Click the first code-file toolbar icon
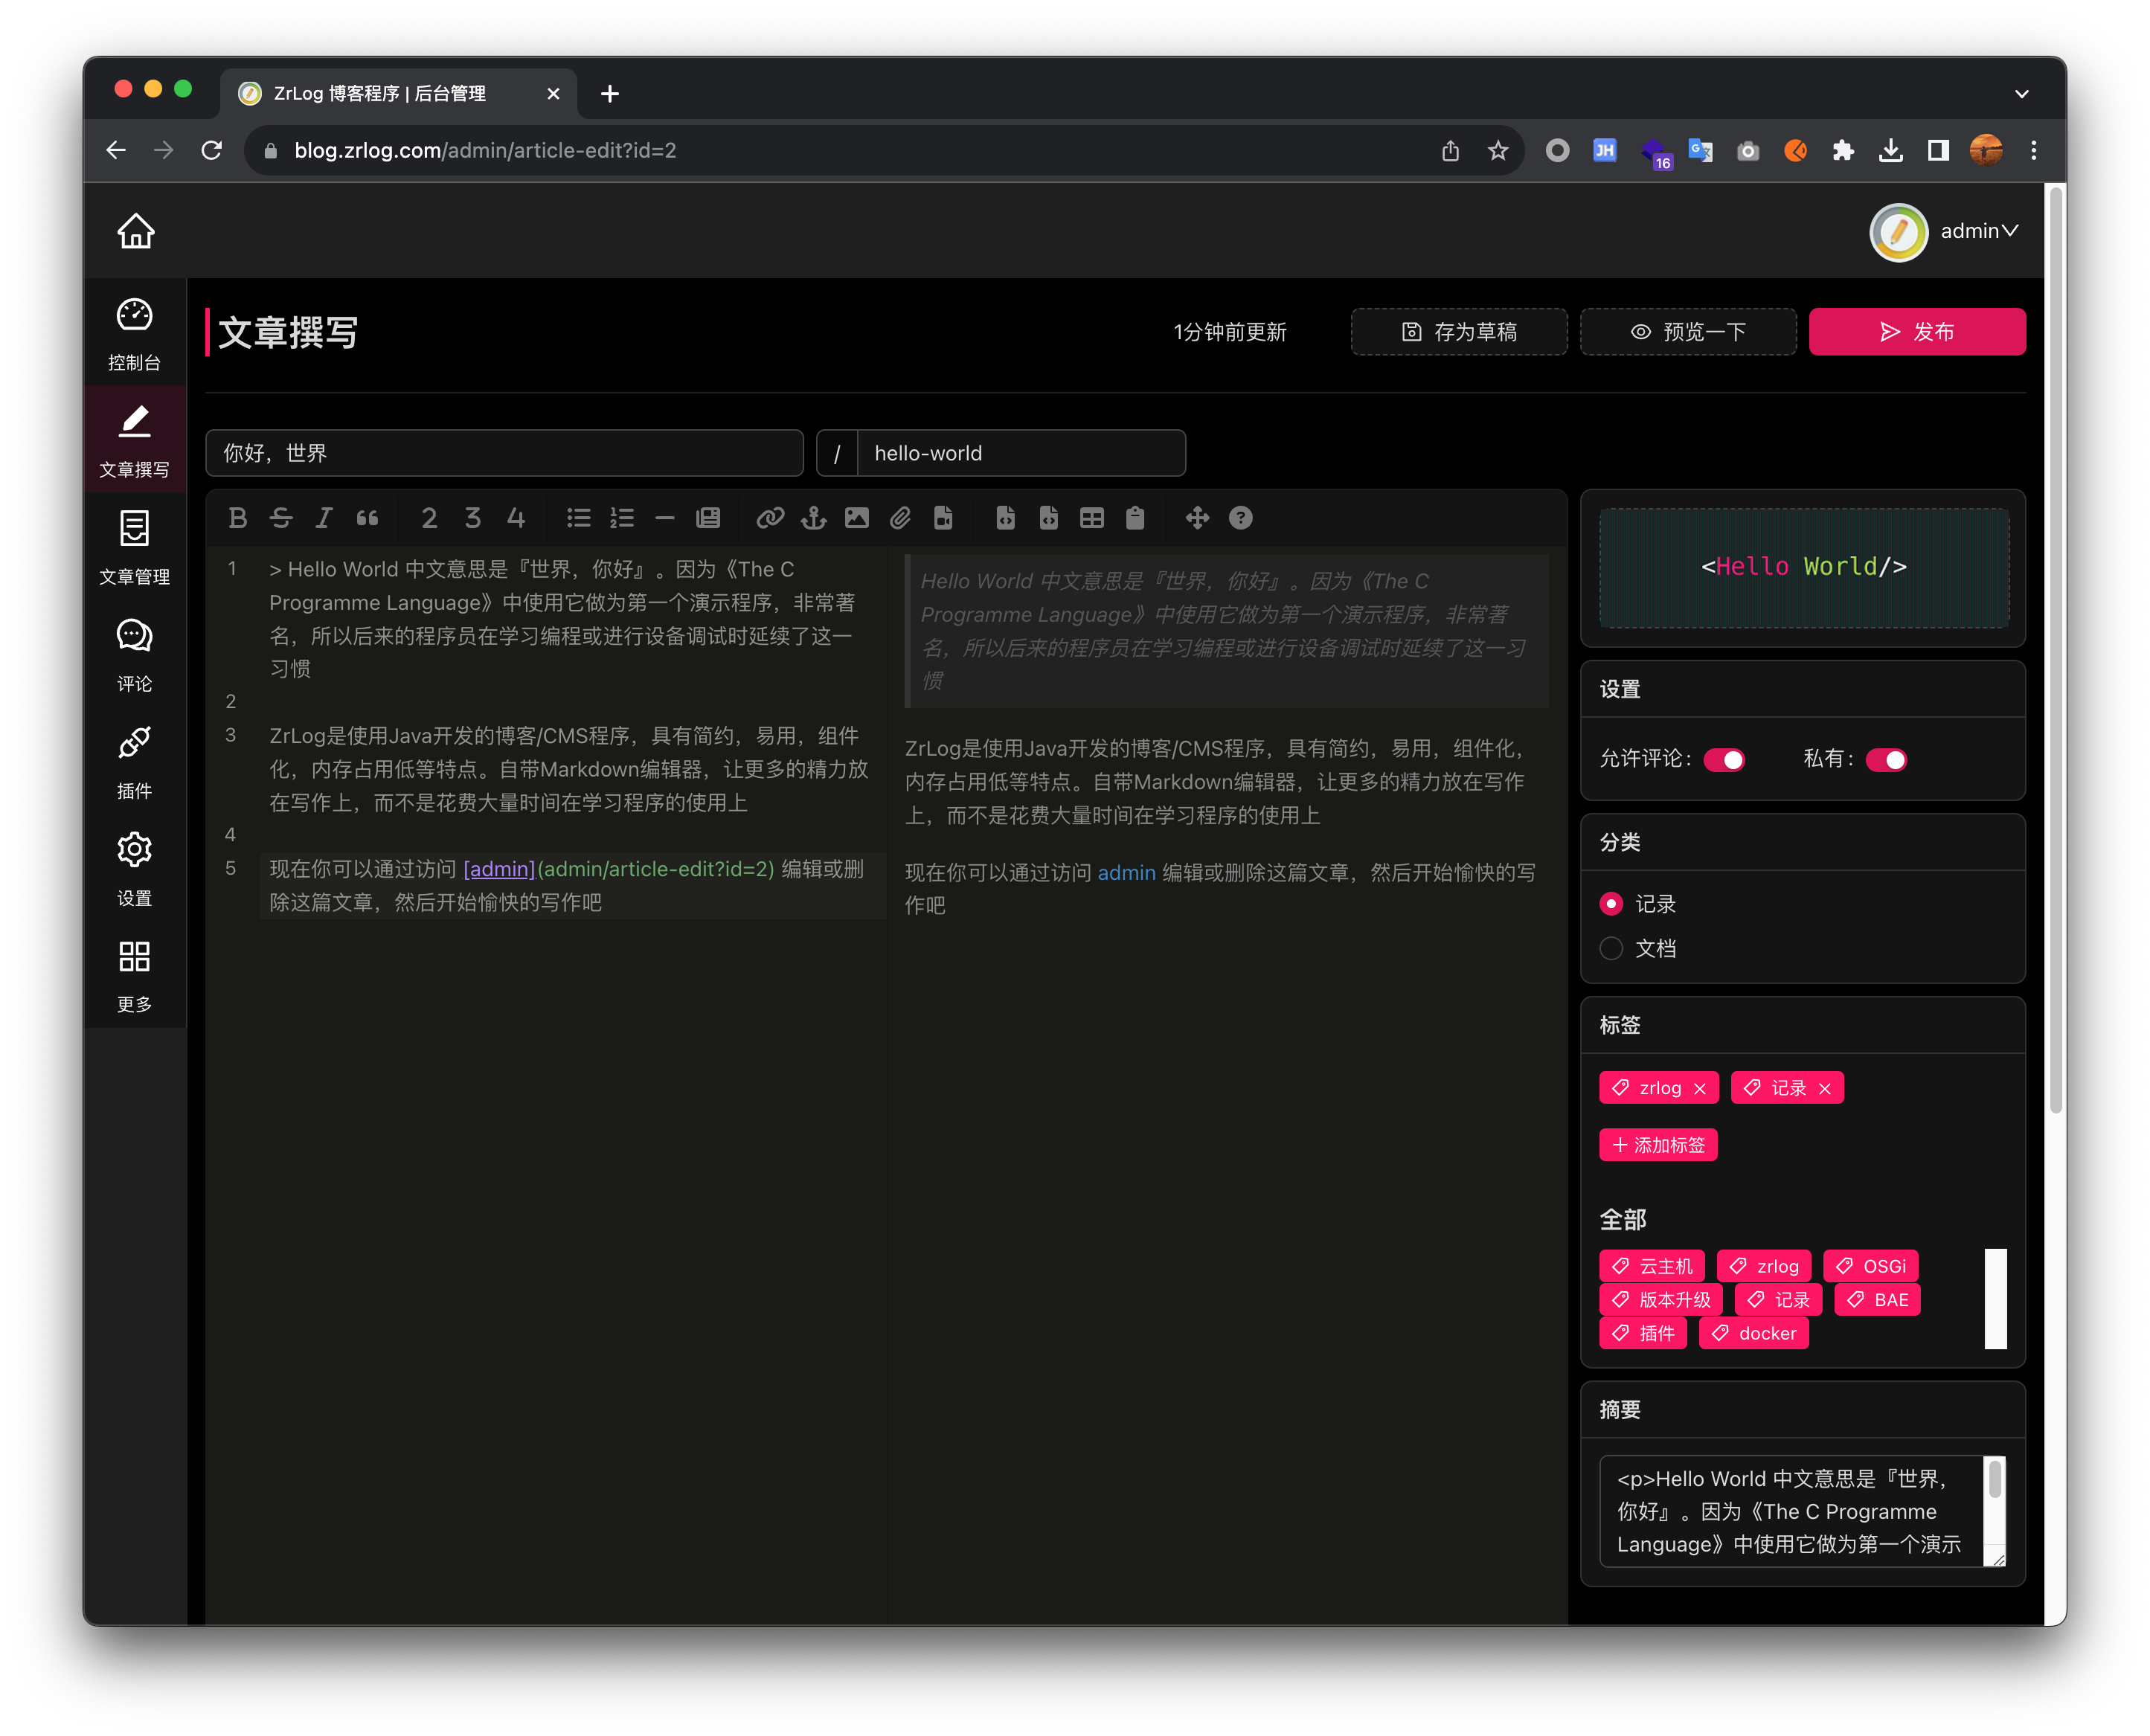This screenshot has height=1736, width=2150. (x=1005, y=518)
